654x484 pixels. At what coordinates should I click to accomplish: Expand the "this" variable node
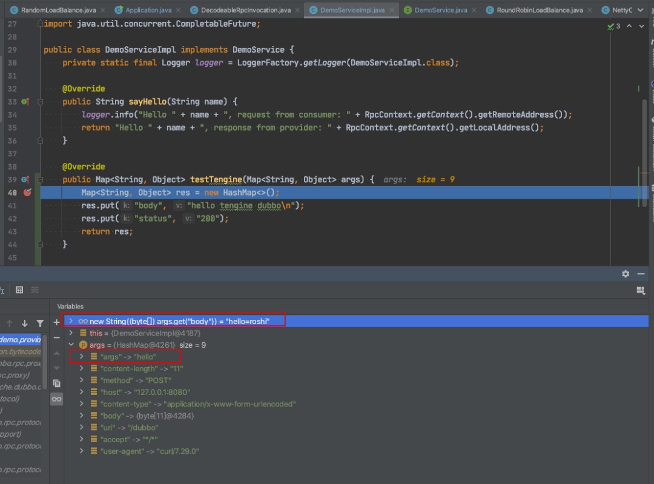[x=71, y=333]
